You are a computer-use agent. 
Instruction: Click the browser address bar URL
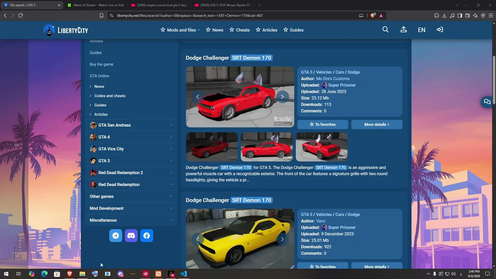click(x=190, y=15)
